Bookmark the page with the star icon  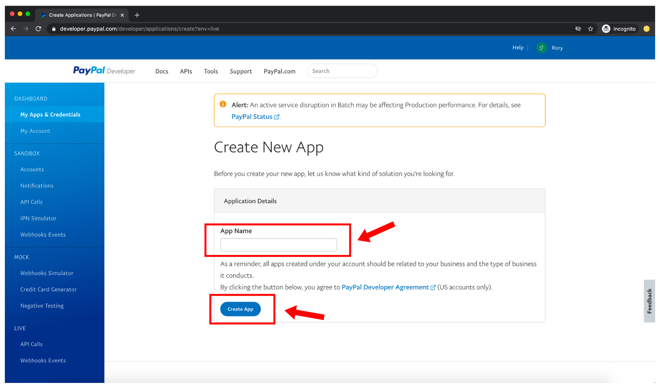click(591, 29)
